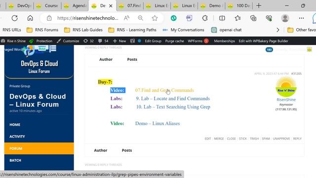316x178 pixels.
Task: Close the active De tab
Action: click(111, 6)
